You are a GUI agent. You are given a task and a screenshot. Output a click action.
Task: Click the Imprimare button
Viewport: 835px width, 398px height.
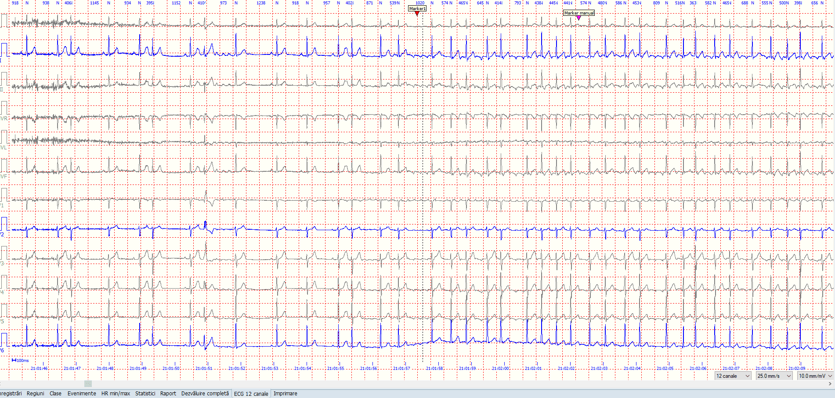(x=285, y=393)
